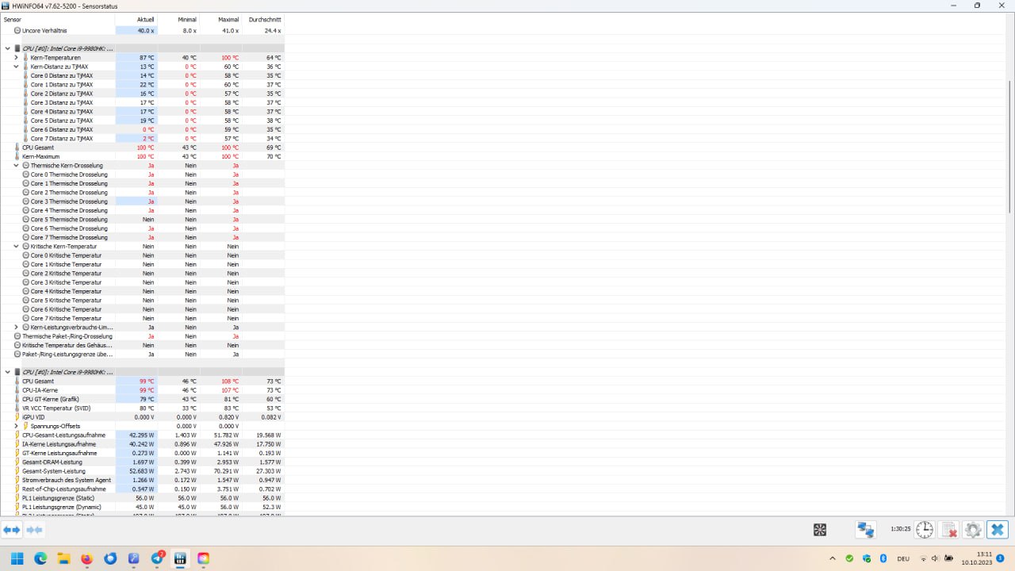Collapse the Kern-Distanz zu TjMAX row
Screen dimensions: 1015x571
pos(16,67)
